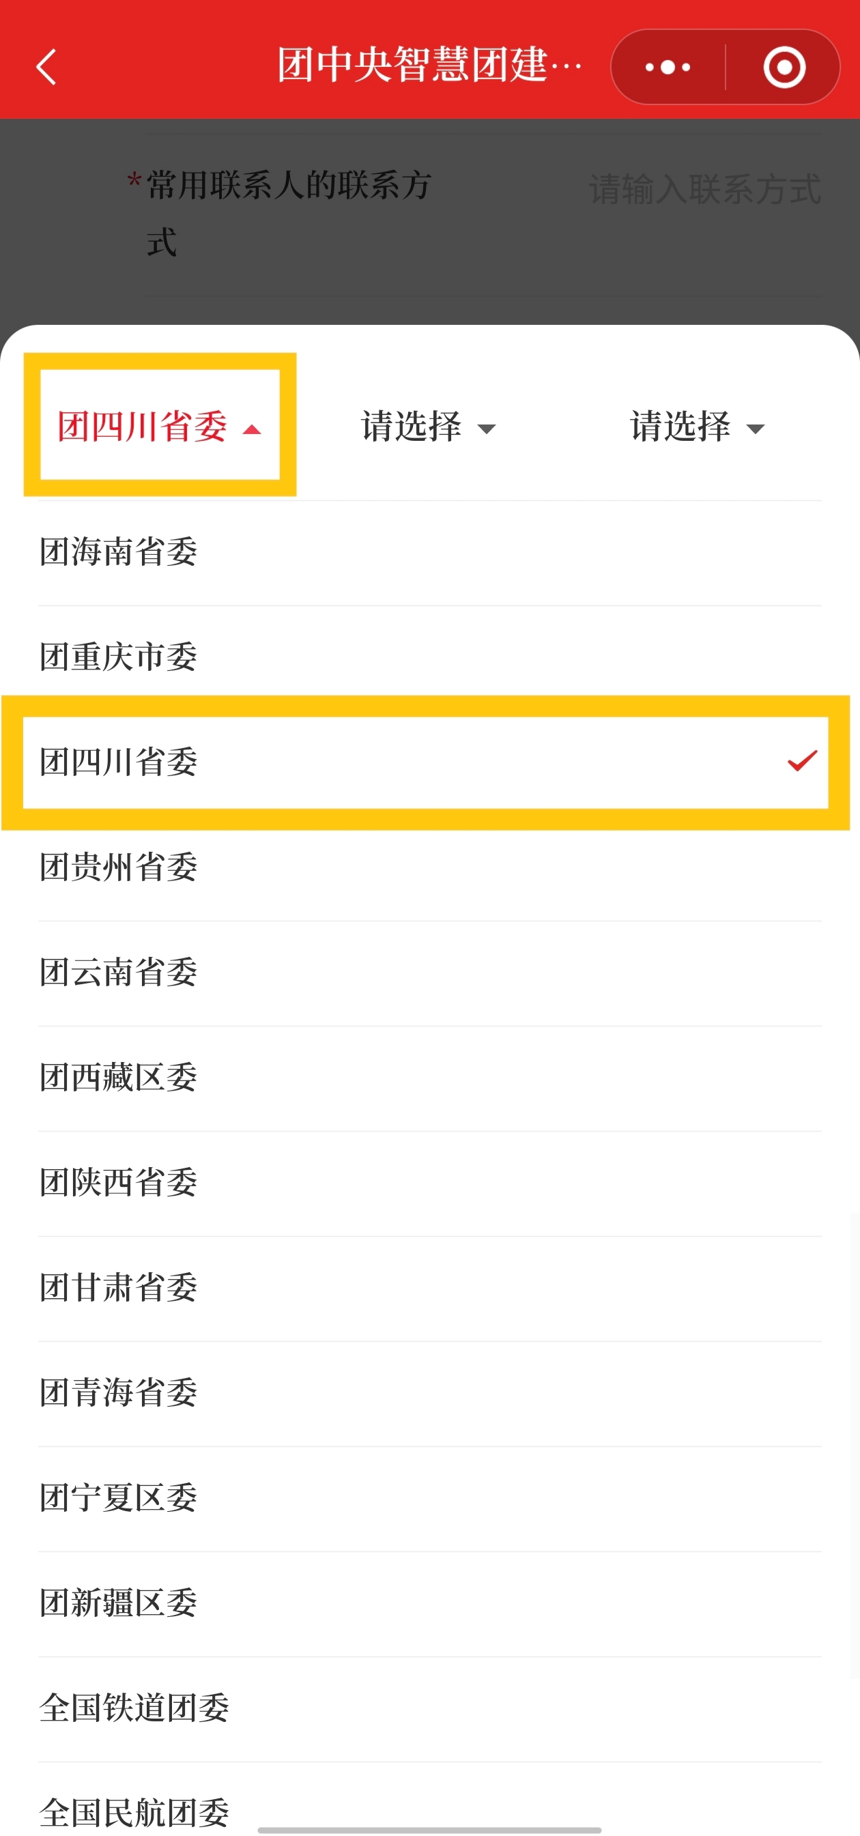Open the third 请选择 dropdown
Viewport: 860px width, 1836px height.
(697, 427)
